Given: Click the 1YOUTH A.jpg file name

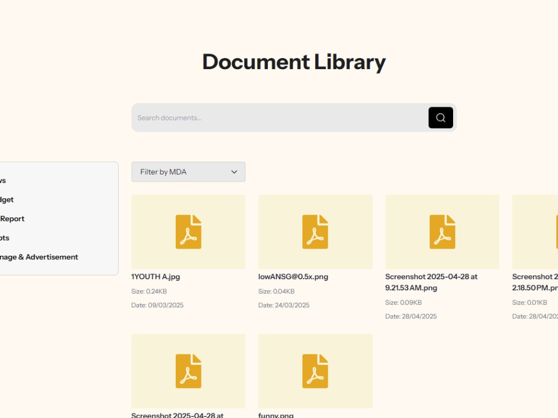Looking at the screenshot, I should pyautogui.click(x=156, y=276).
